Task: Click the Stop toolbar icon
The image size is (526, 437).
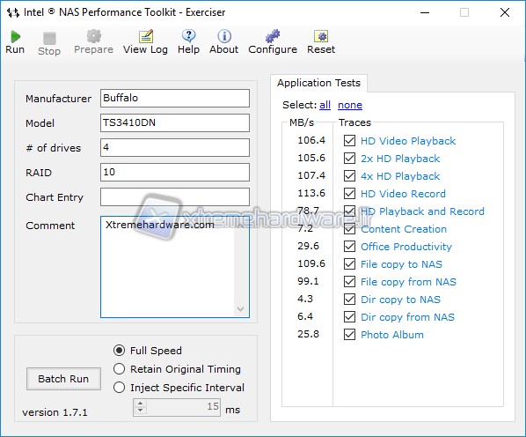Action: tap(49, 38)
